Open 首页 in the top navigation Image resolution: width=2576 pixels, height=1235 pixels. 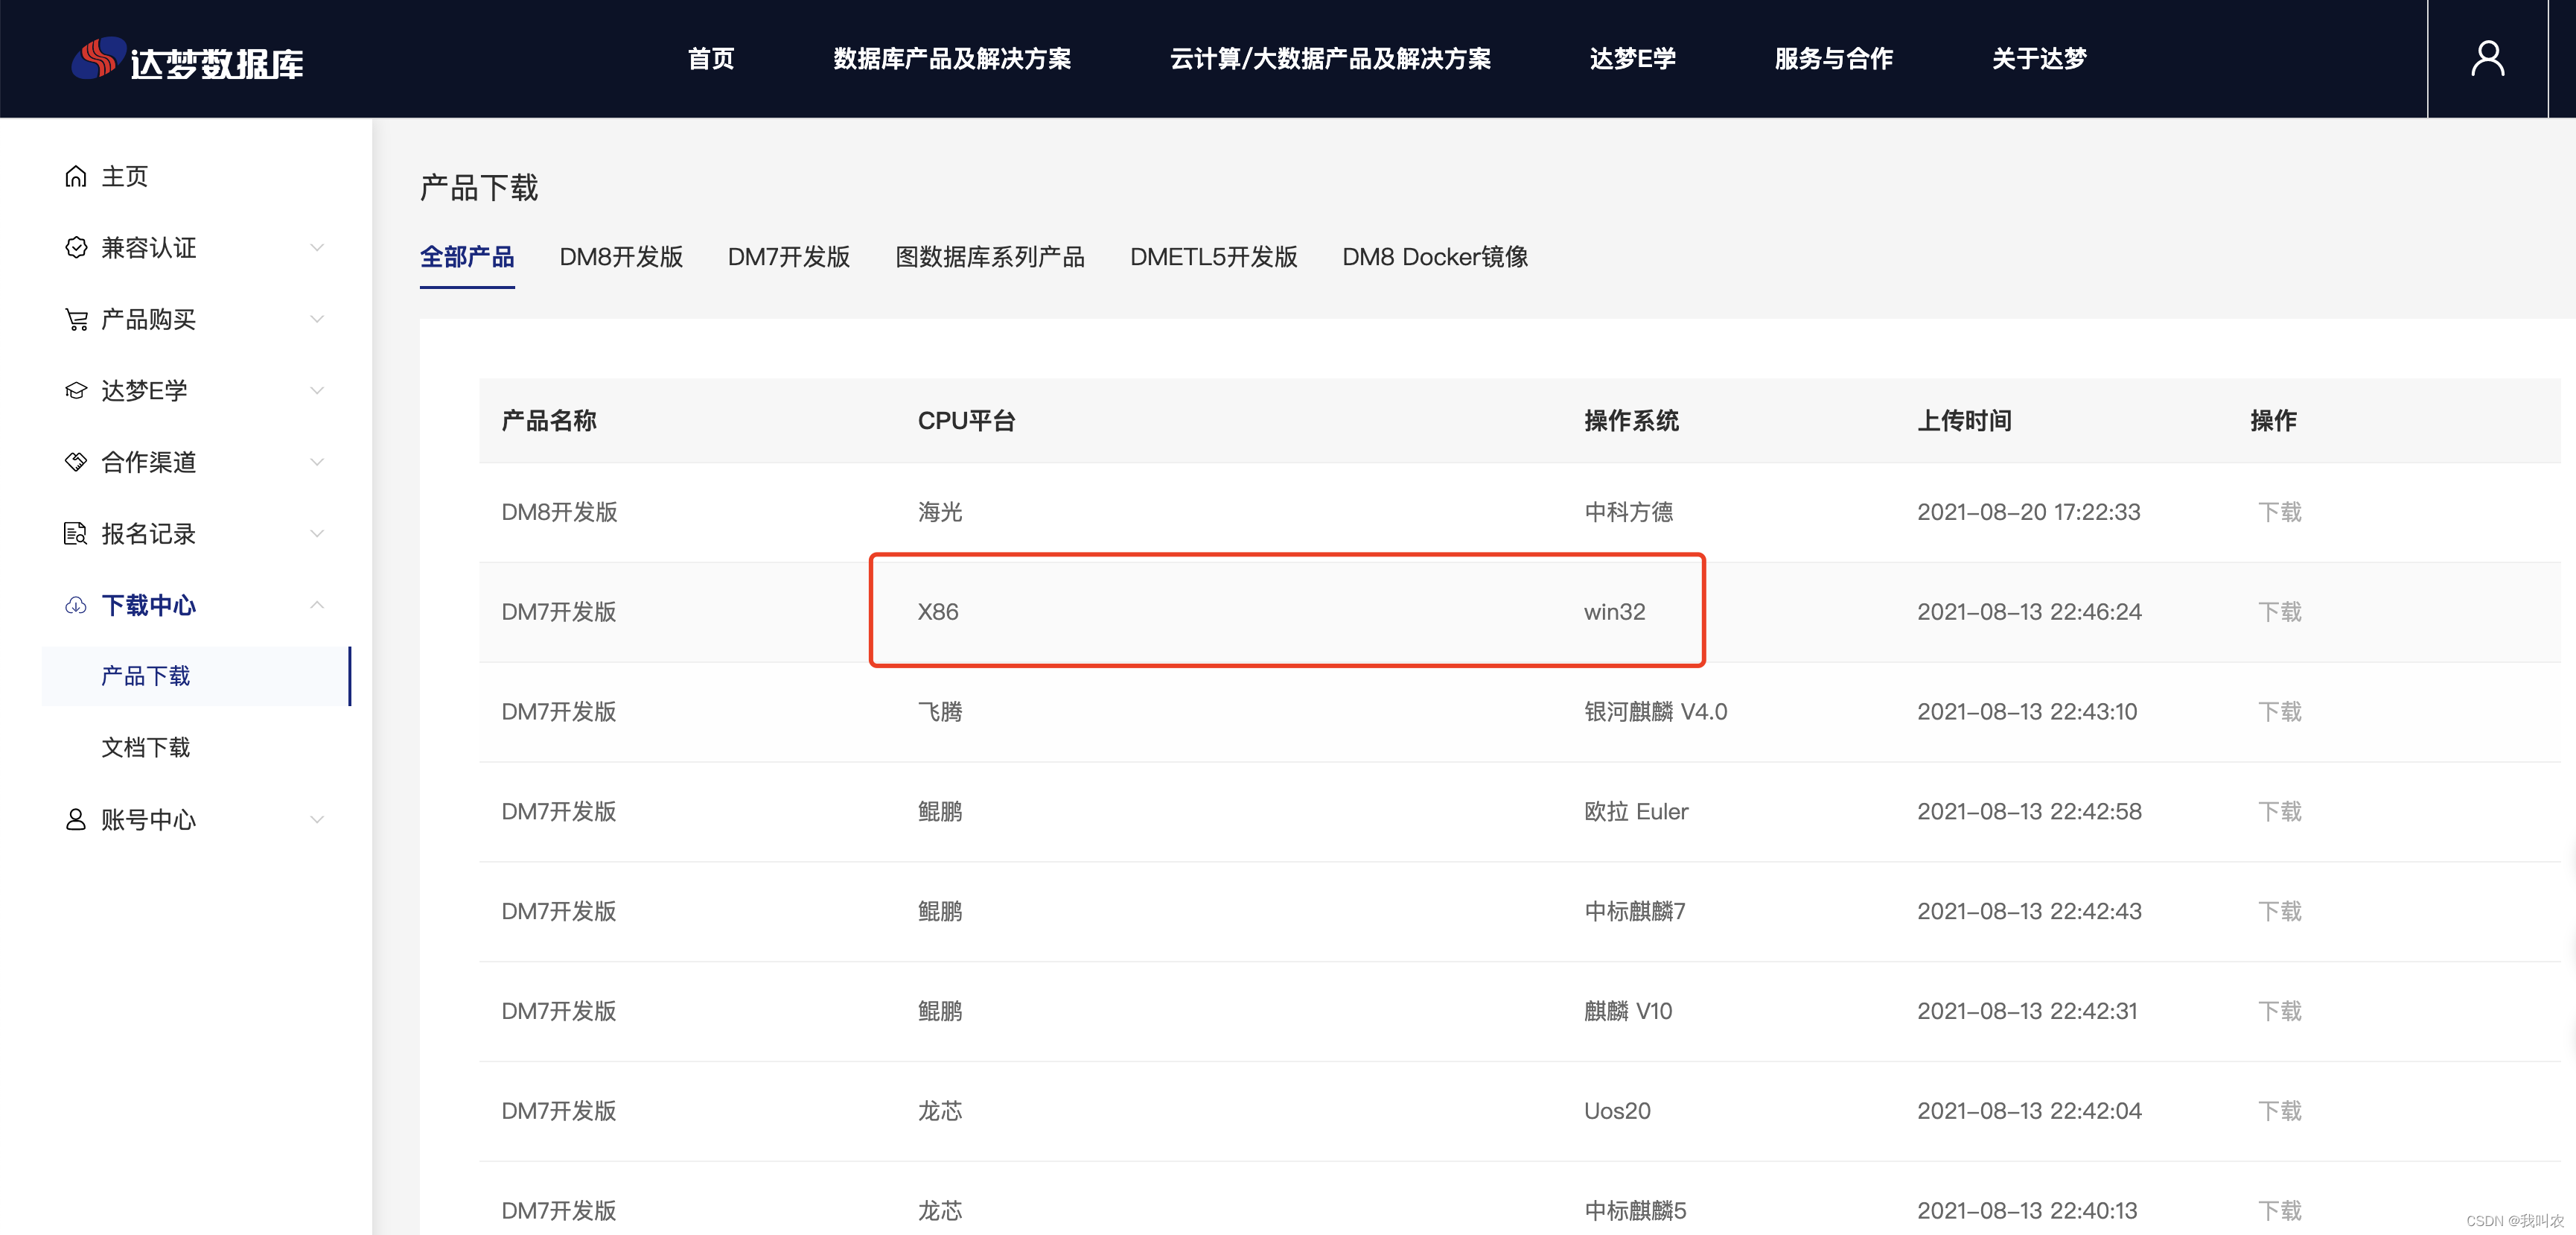711,59
